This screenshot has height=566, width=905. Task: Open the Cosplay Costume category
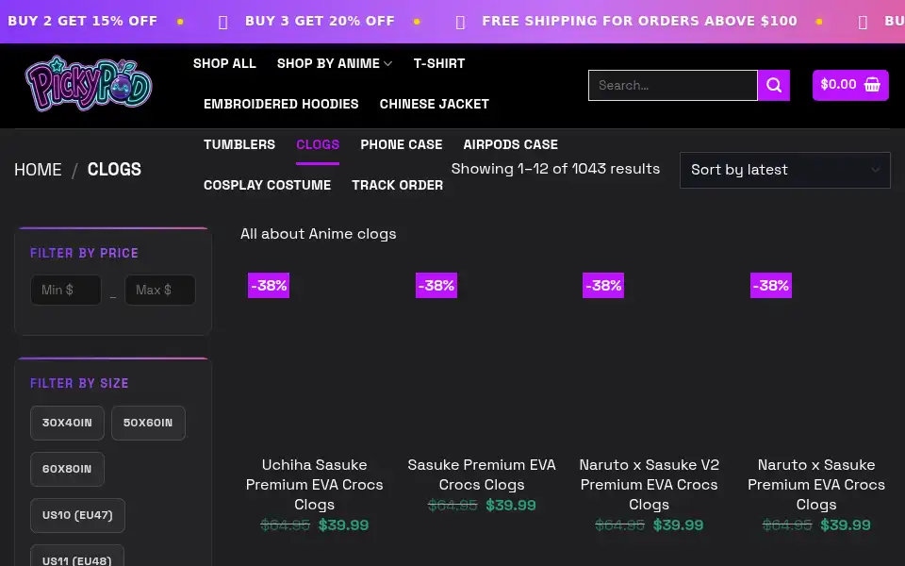[267, 186]
